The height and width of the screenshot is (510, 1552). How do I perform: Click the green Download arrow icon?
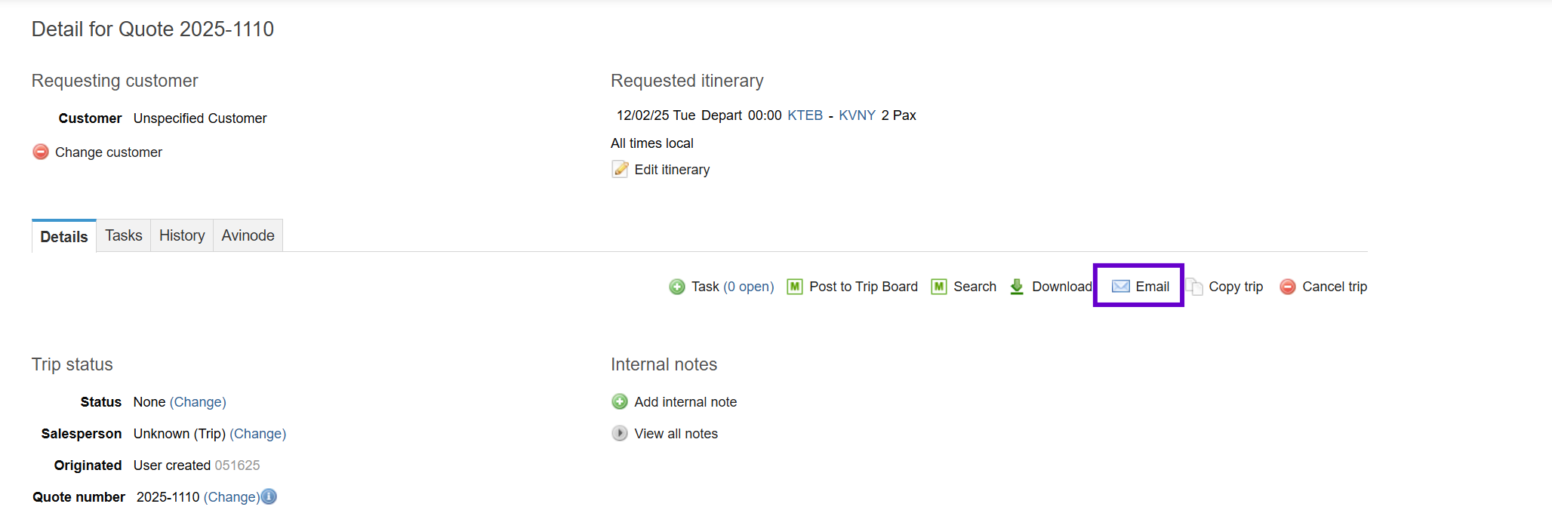(1017, 287)
